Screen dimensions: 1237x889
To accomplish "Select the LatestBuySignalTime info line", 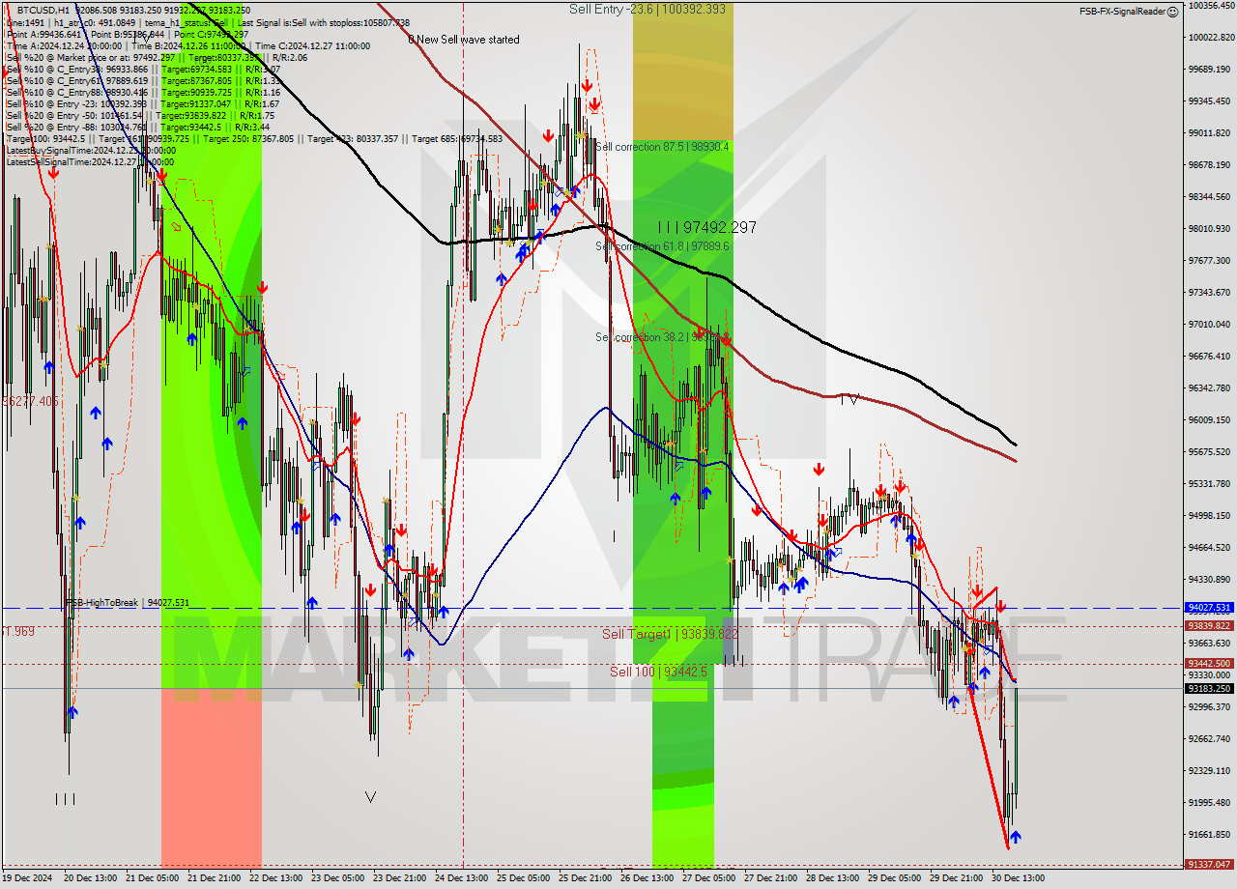I will pos(91,151).
